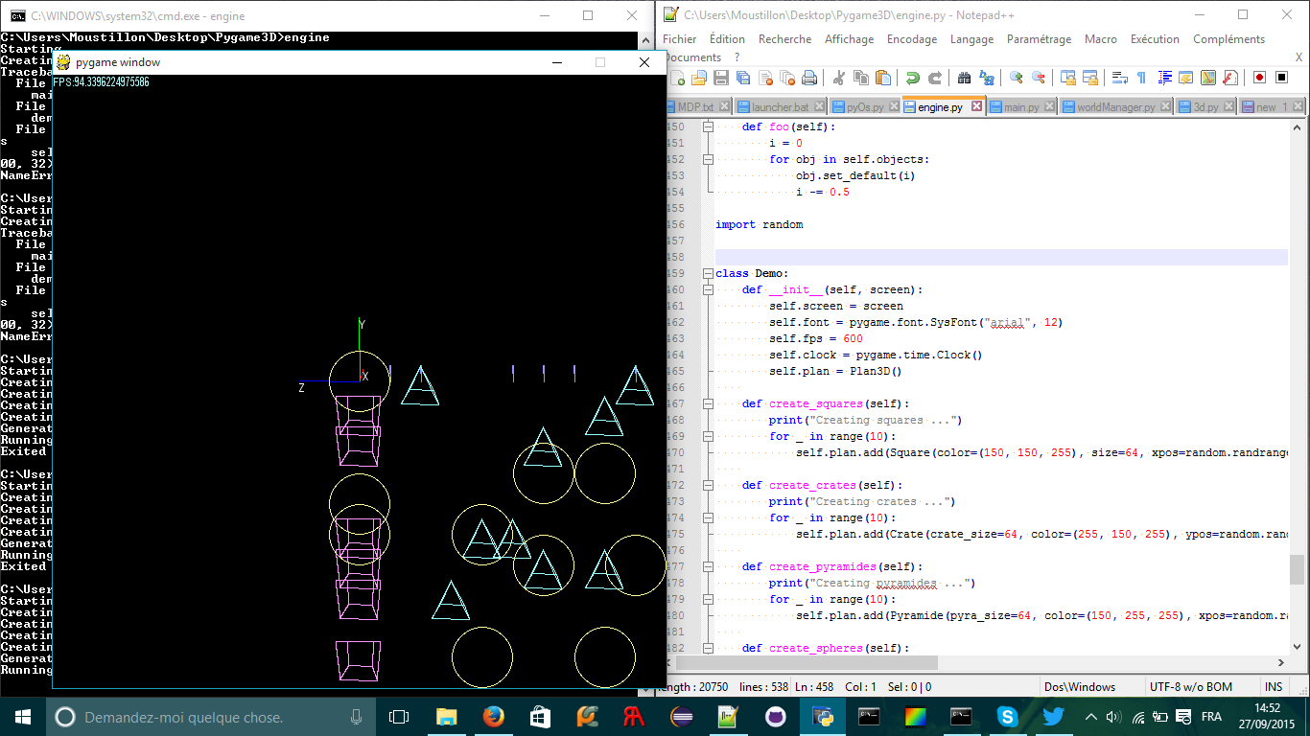Open the Langage menu
1310x736 pixels.
point(971,39)
